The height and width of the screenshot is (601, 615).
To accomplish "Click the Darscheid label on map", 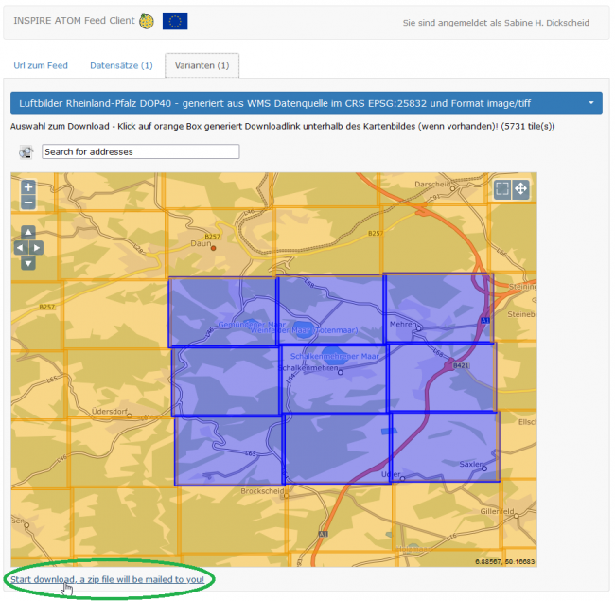I will 432,184.
